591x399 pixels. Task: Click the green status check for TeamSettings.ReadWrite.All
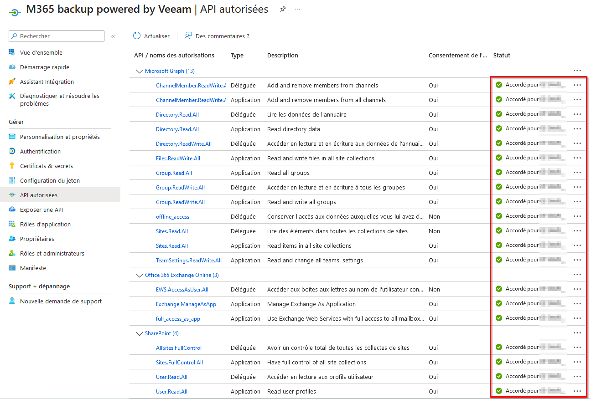(x=499, y=260)
